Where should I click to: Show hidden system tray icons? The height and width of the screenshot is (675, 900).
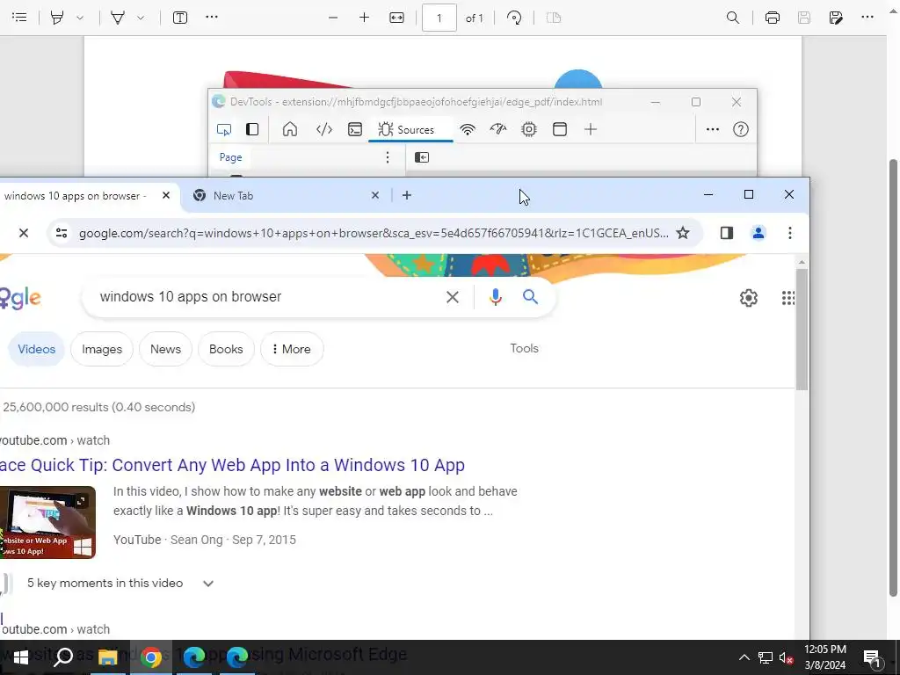[x=744, y=657]
